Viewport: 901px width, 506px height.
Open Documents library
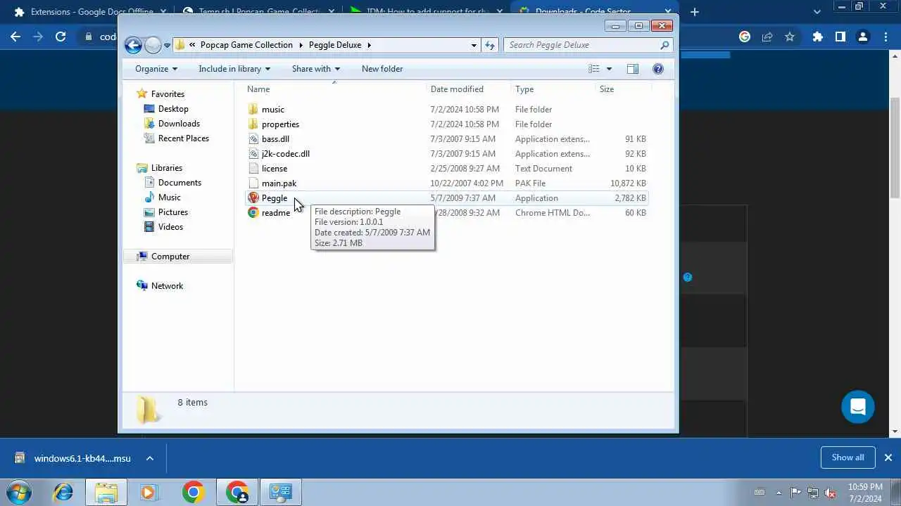tap(179, 183)
